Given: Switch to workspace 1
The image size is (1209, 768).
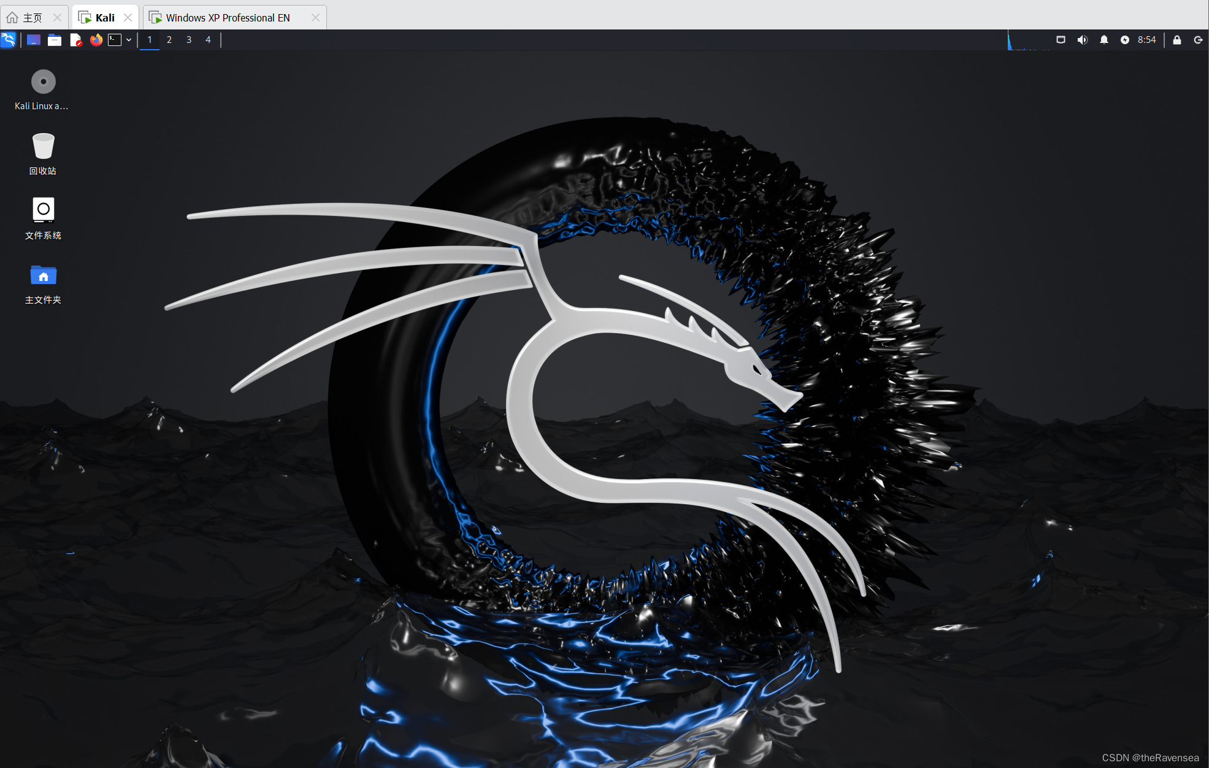Looking at the screenshot, I should tap(150, 40).
